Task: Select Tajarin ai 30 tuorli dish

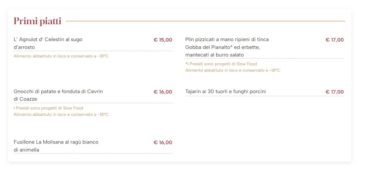Action: click(226, 91)
